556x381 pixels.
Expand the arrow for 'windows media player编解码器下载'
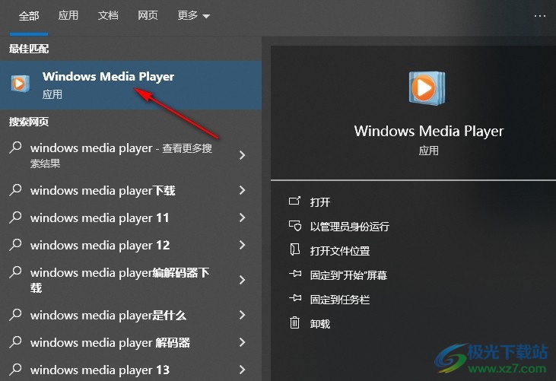coord(242,280)
